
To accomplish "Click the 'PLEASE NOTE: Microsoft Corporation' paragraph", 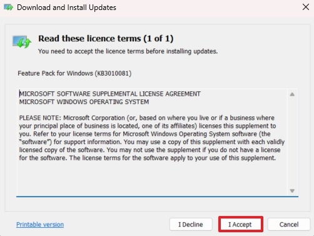I will point(152,138).
